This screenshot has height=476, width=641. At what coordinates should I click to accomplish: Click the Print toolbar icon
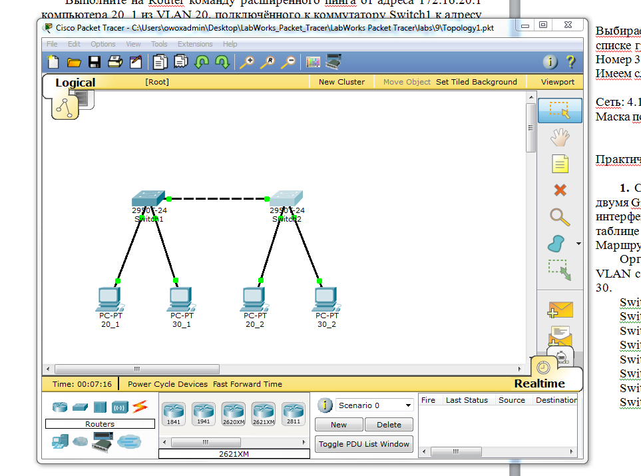point(115,62)
